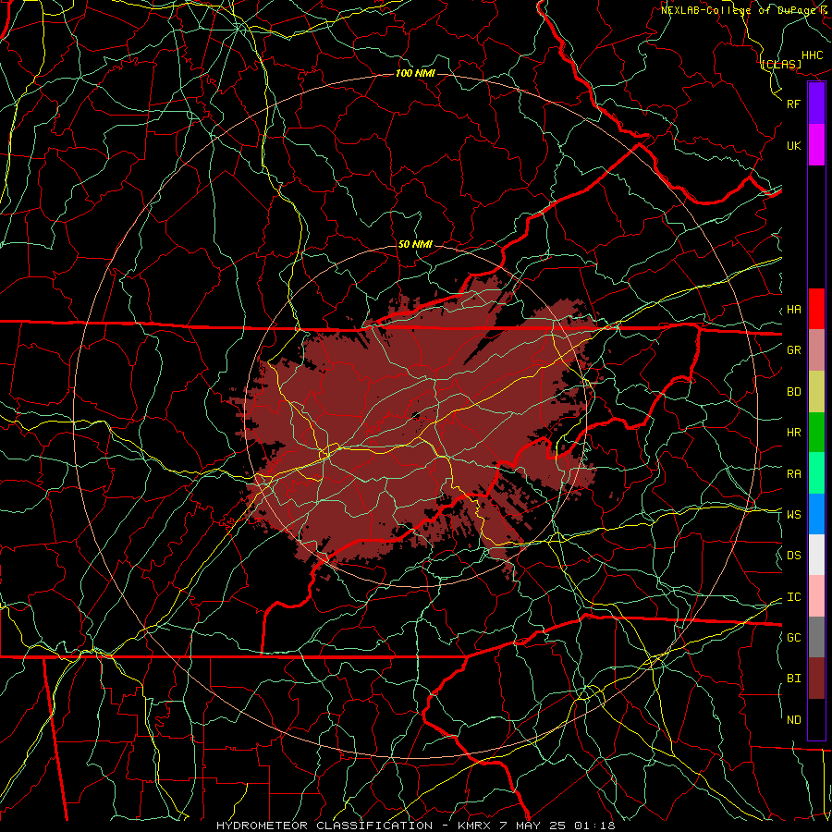
Task: Click the WS blue legend swatch
Action: coord(816,514)
